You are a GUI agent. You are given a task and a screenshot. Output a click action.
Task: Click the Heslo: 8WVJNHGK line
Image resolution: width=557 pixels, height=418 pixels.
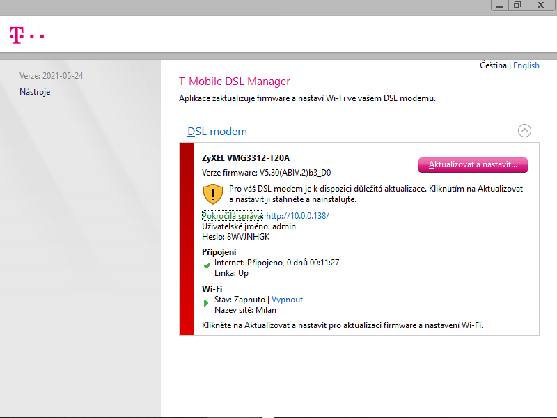point(236,237)
